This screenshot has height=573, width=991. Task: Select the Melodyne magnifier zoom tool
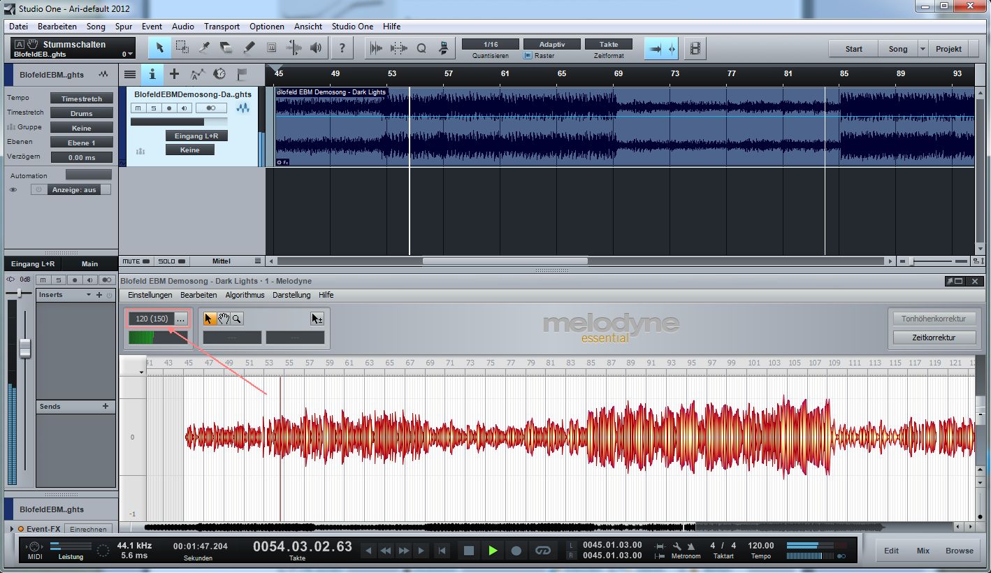[238, 319]
